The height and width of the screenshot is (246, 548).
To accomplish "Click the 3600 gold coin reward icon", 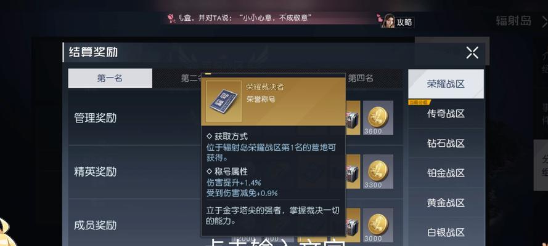I will tap(378, 118).
